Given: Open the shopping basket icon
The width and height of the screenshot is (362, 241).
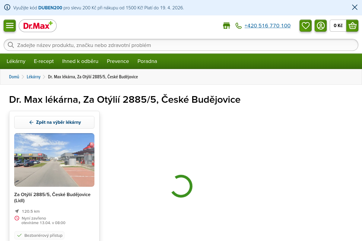Looking at the screenshot, I should pos(352,26).
